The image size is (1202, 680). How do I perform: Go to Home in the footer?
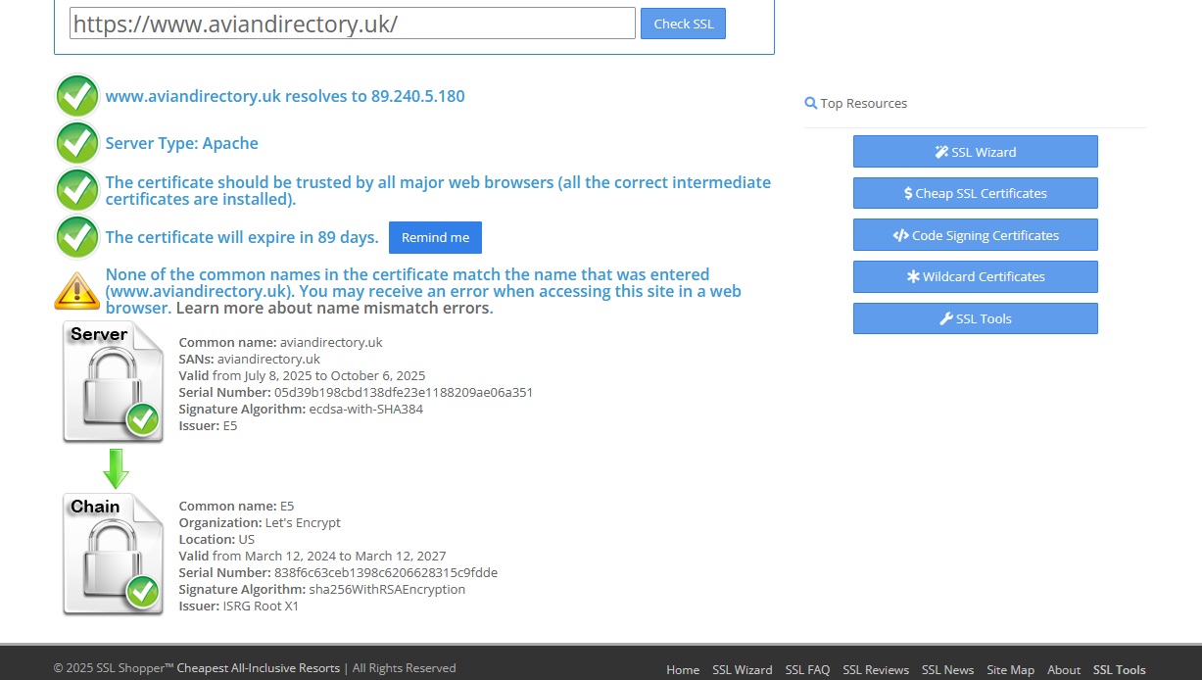coord(683,670)
